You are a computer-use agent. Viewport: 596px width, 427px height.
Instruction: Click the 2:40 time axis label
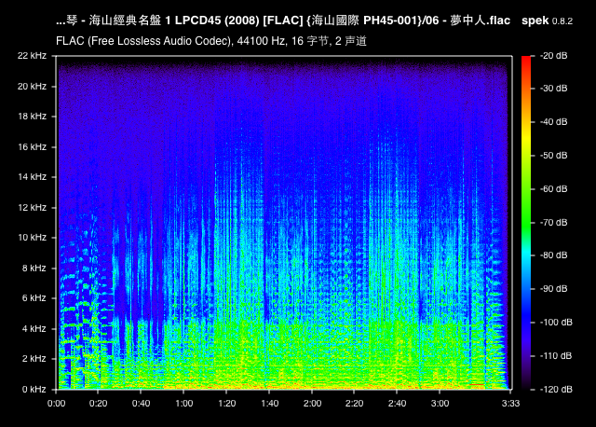click(398, 403)
